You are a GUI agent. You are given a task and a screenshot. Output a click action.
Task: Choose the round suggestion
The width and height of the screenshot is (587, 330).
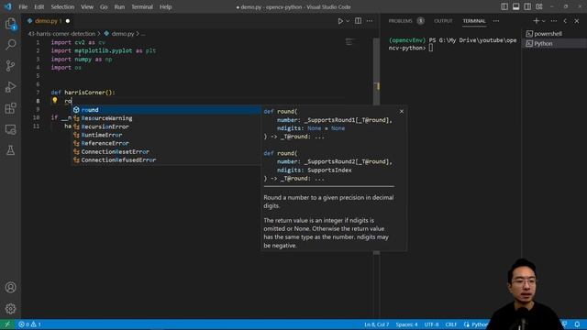pyautogui.click(x=167, y=110)
